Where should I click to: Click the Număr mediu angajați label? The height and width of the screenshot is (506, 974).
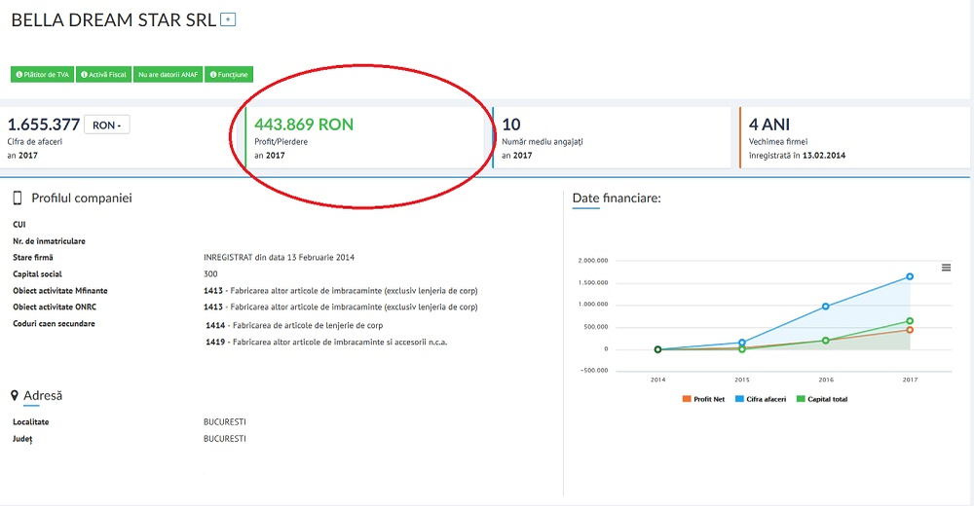[x=543, y=141]
